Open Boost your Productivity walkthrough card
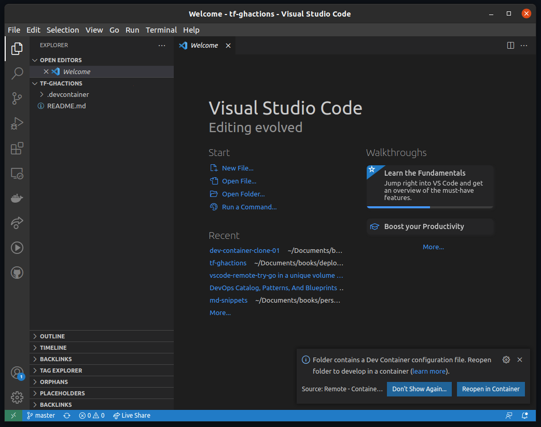This screenshot has width=541, height=427. tap(430, 227)
